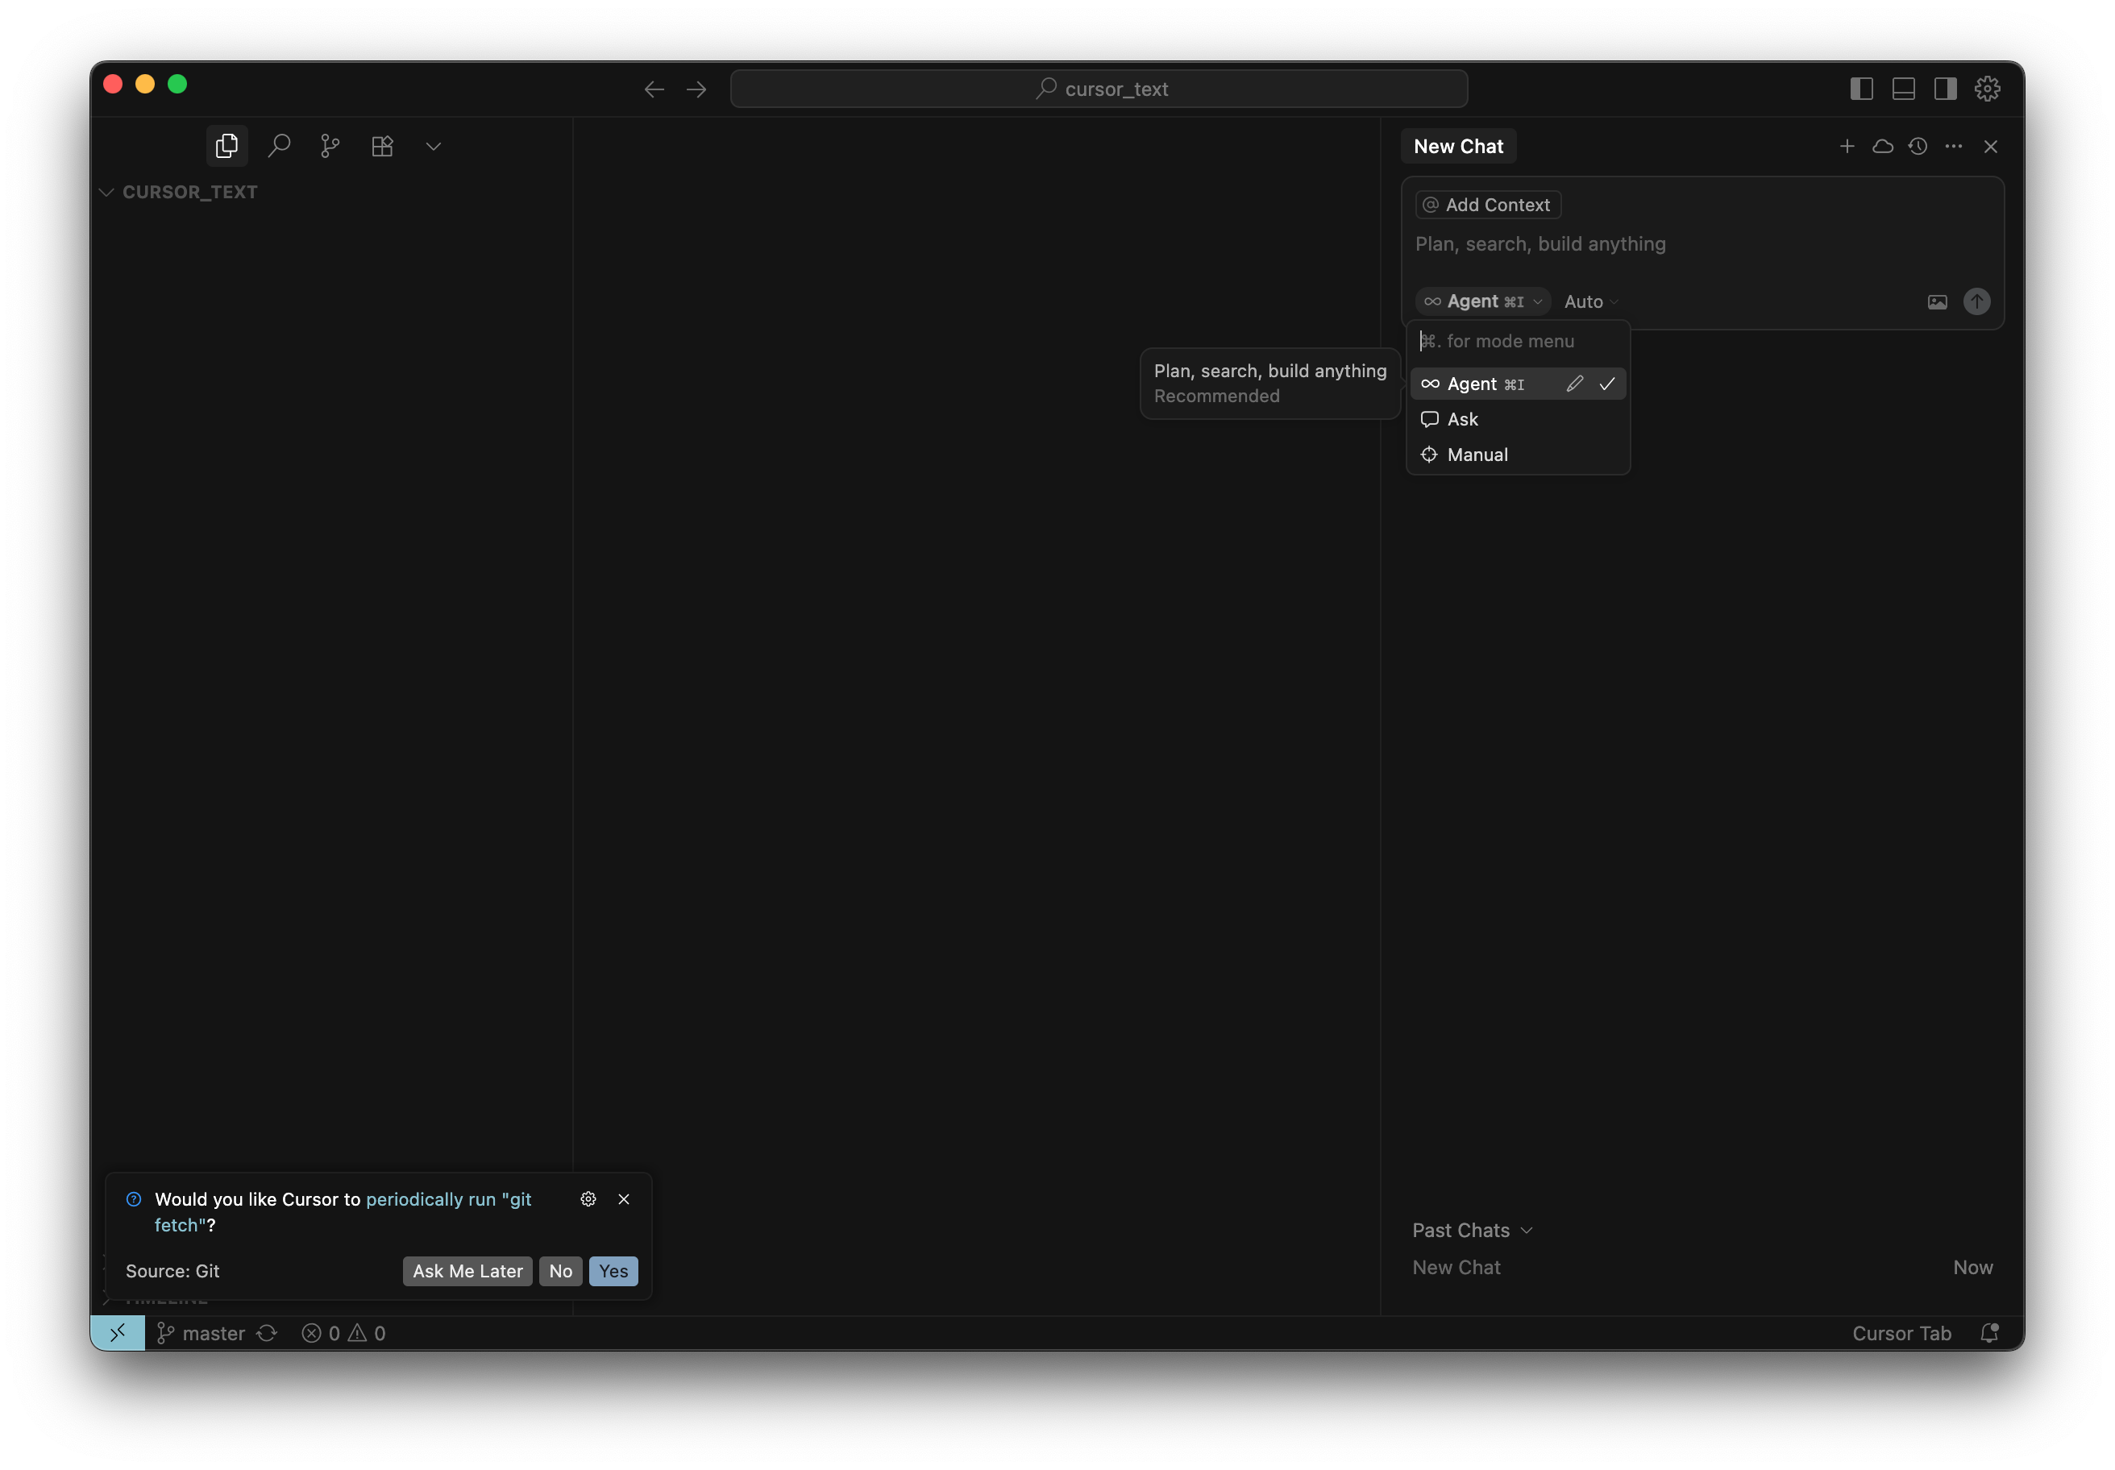Screen dimensions: 2115x1470
Task: Click Cursor Tab status item
Action: click(1901, 1334)
